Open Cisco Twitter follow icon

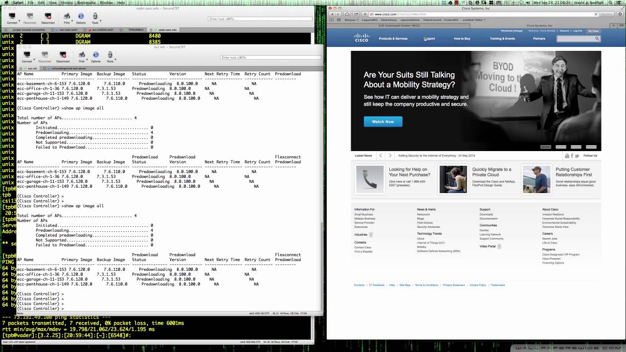[x=577, y=156]
